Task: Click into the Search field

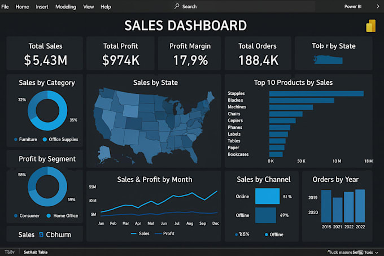Action: coord(244,6)
